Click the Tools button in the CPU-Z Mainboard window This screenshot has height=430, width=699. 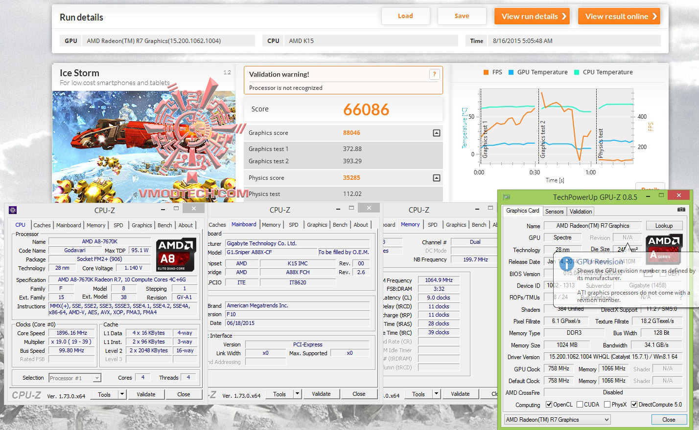(280, 394)
